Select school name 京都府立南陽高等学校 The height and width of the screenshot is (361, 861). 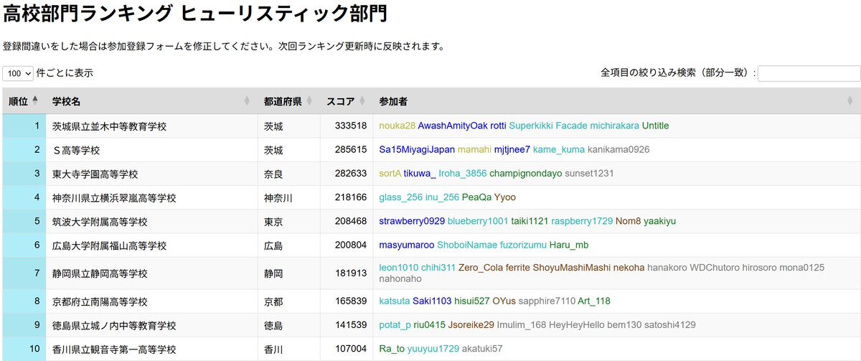(99, 301)
